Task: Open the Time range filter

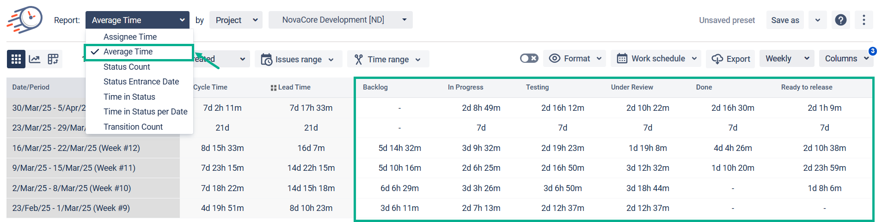Action: 387,60
